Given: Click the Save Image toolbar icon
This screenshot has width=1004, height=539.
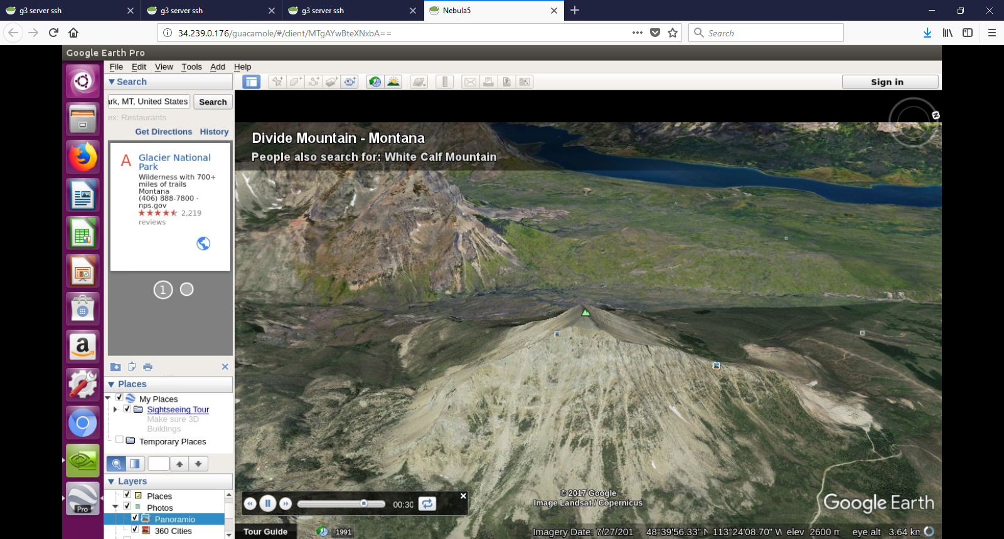Looking at the screenshot, I should (506, 82).
